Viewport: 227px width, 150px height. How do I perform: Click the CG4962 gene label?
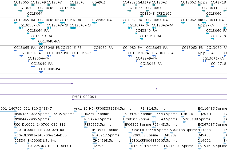[x=99, y=2]
